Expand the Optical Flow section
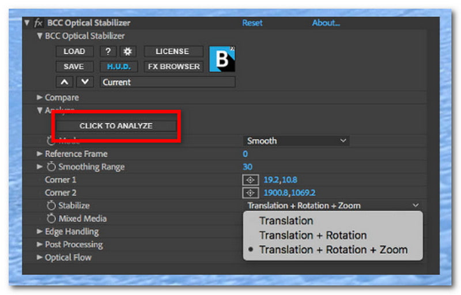 [x=39, y=257]
